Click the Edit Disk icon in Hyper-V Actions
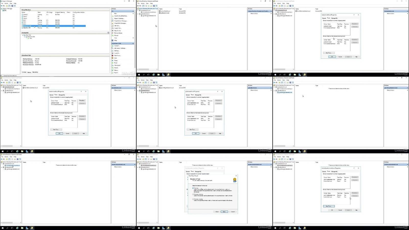409x230 pixels. 112,26
